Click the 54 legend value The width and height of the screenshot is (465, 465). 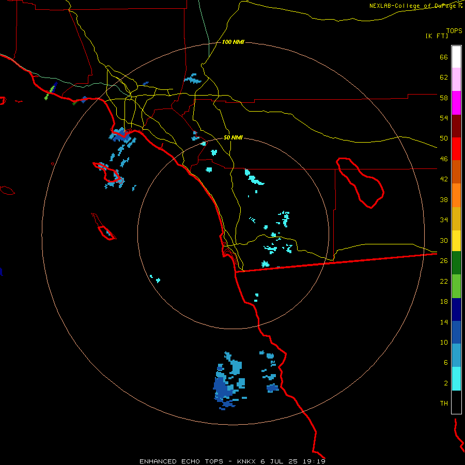pyautogui.click(x=444, y=118)
